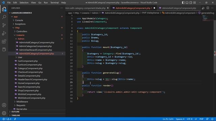
Task: Open the Run menu
Action: point(46,3)
